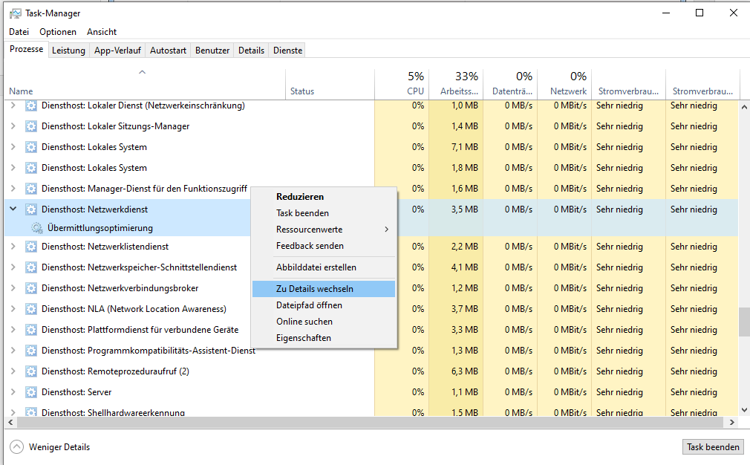Click gear icon of Plattformdienst row
Viewport: 750px width, 465px height.
[x=31, y=330]
